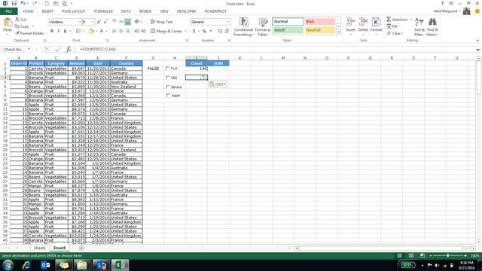Open Outlook from the taskbar
482x271 pixels.
click(45, 265)
